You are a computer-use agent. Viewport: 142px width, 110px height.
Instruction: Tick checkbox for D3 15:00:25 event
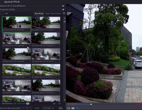point(28,46)
